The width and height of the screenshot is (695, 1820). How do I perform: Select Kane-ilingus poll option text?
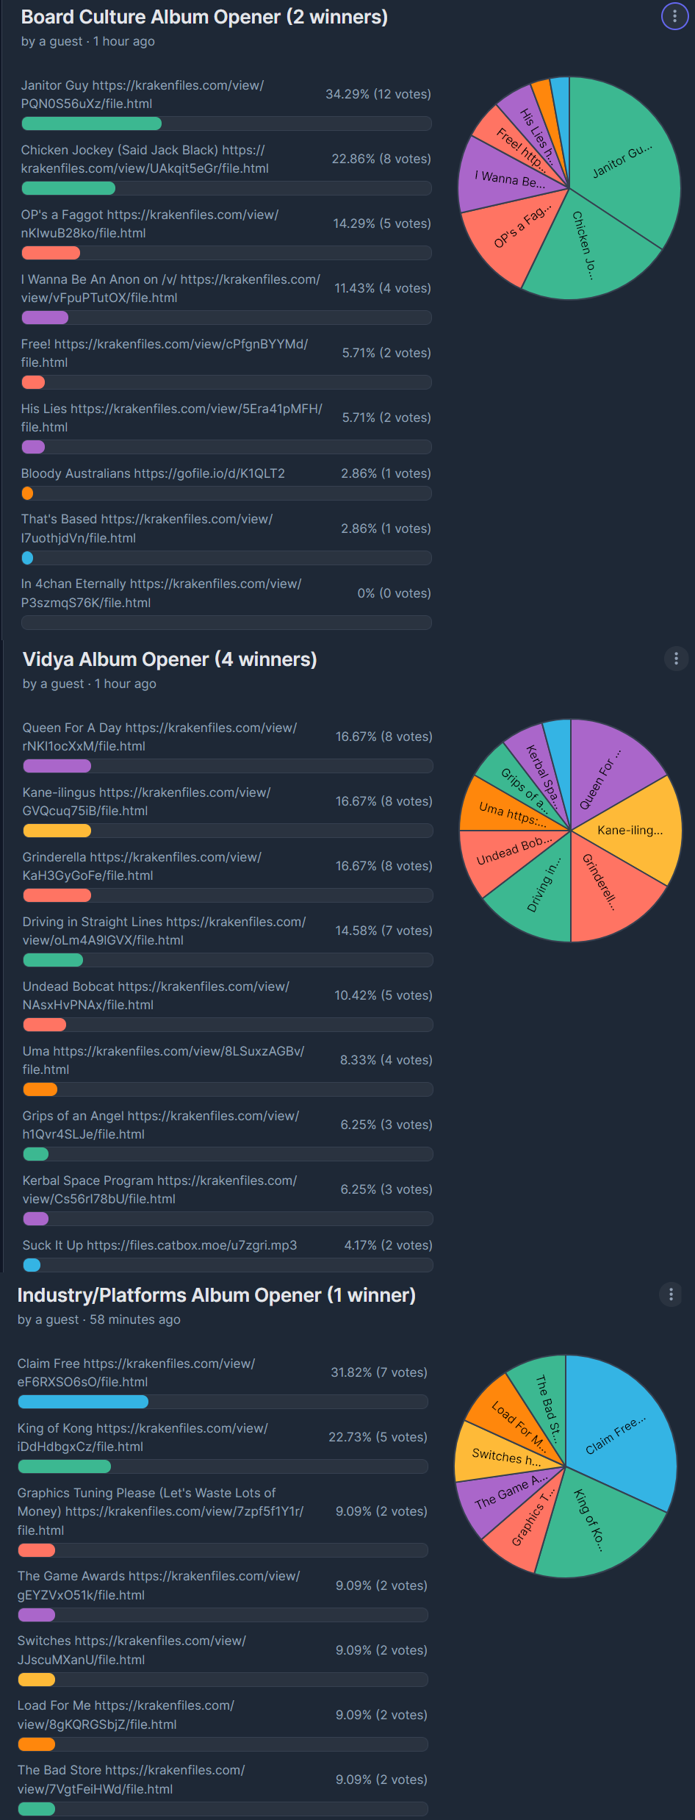pyautogui.click(x=147, y=801)
